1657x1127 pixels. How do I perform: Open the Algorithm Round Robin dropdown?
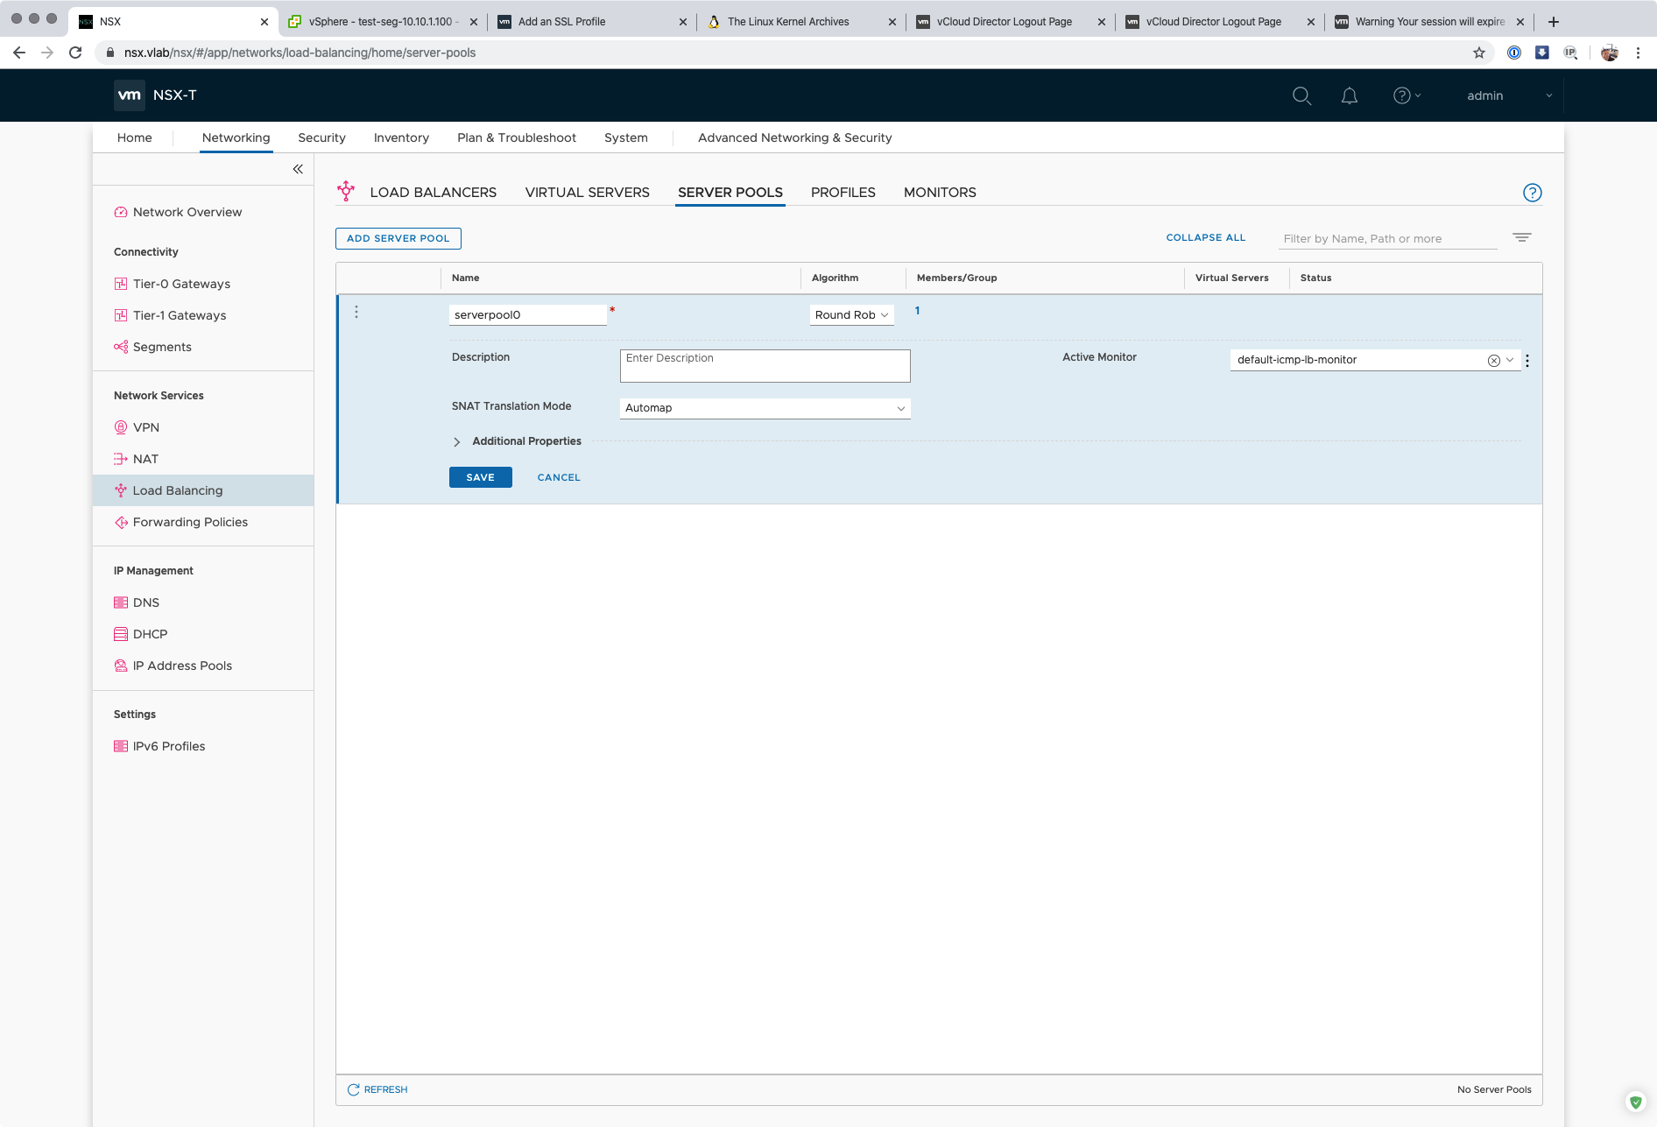[851, 315]
